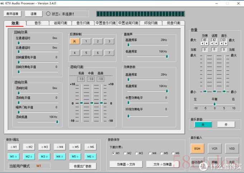Click the 效果 max volume field showing 40
Screen dimensions: 244x173
205,40
